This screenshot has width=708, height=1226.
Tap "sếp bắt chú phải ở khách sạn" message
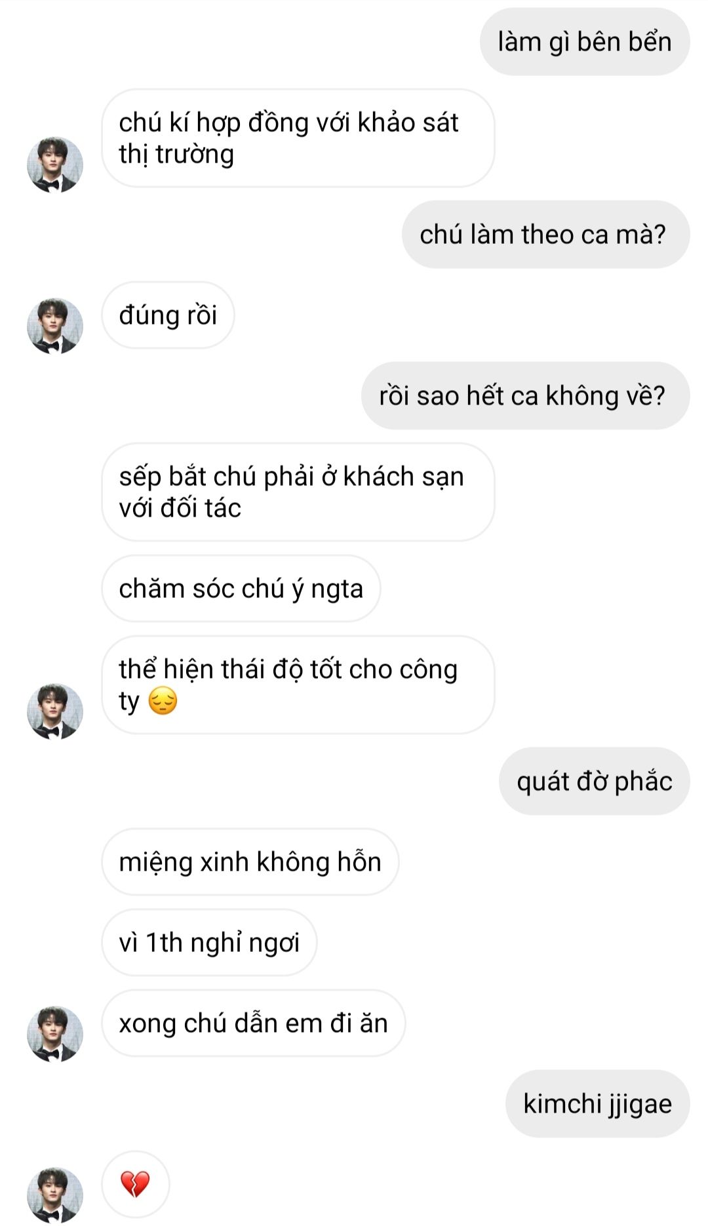coord(297,492)
